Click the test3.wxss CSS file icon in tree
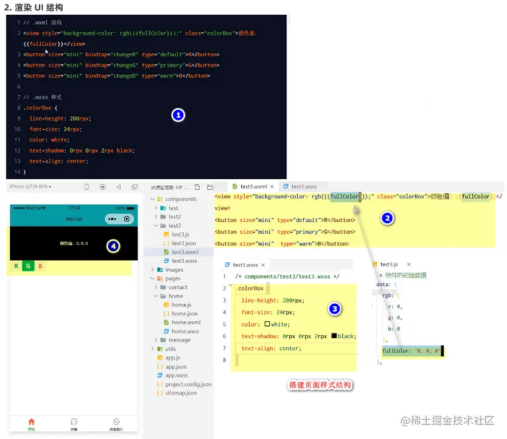The height and width of the screenshot is (439, 507). click(166, 260)
